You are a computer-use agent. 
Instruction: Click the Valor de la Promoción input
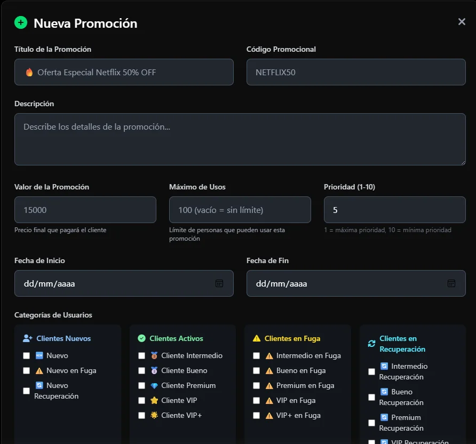click(85, 210)
